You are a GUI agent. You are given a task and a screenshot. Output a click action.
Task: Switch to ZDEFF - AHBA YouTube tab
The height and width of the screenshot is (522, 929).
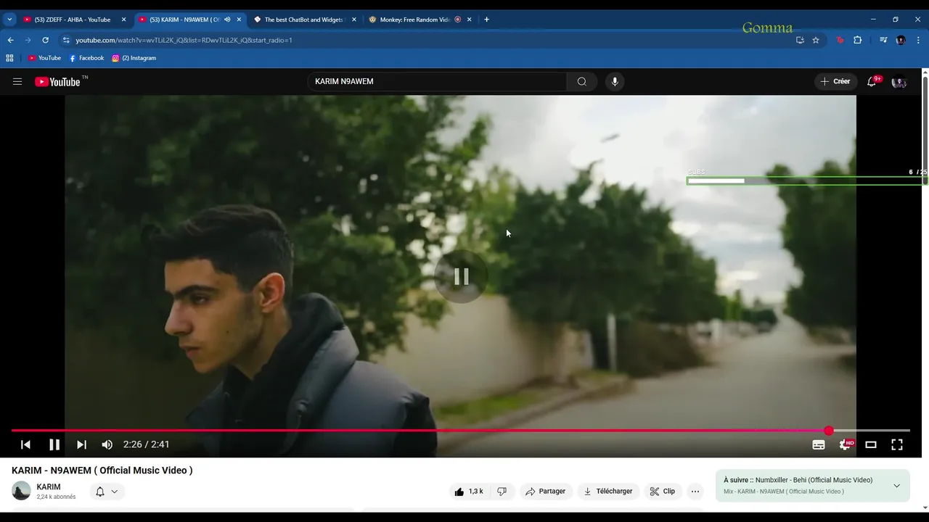point(73,20)
